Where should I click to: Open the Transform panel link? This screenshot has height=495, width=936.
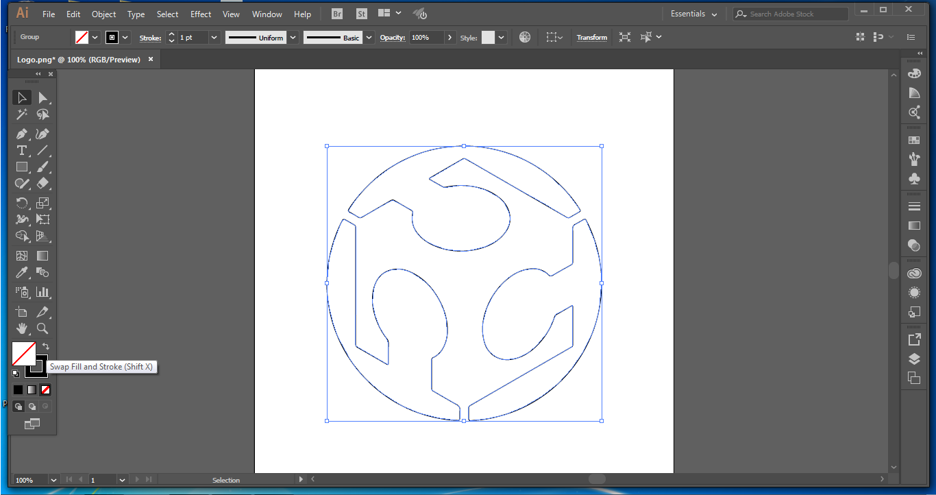592,38
